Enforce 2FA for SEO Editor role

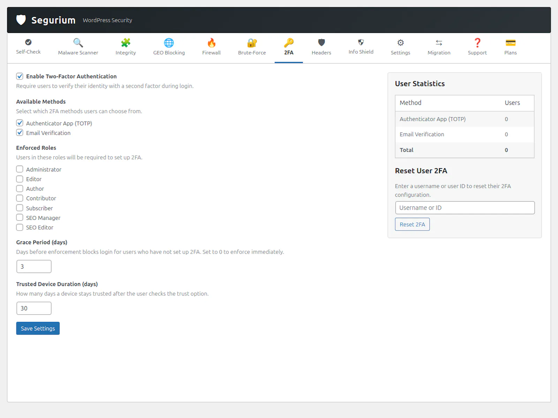click(20, 227)
